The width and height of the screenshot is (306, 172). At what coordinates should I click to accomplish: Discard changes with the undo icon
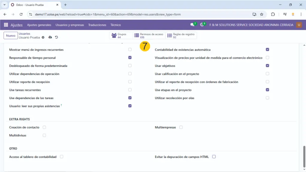point(56,37)
